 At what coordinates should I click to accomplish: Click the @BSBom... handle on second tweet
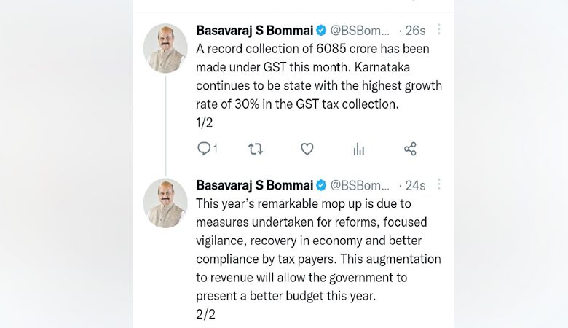click(360, 185)
